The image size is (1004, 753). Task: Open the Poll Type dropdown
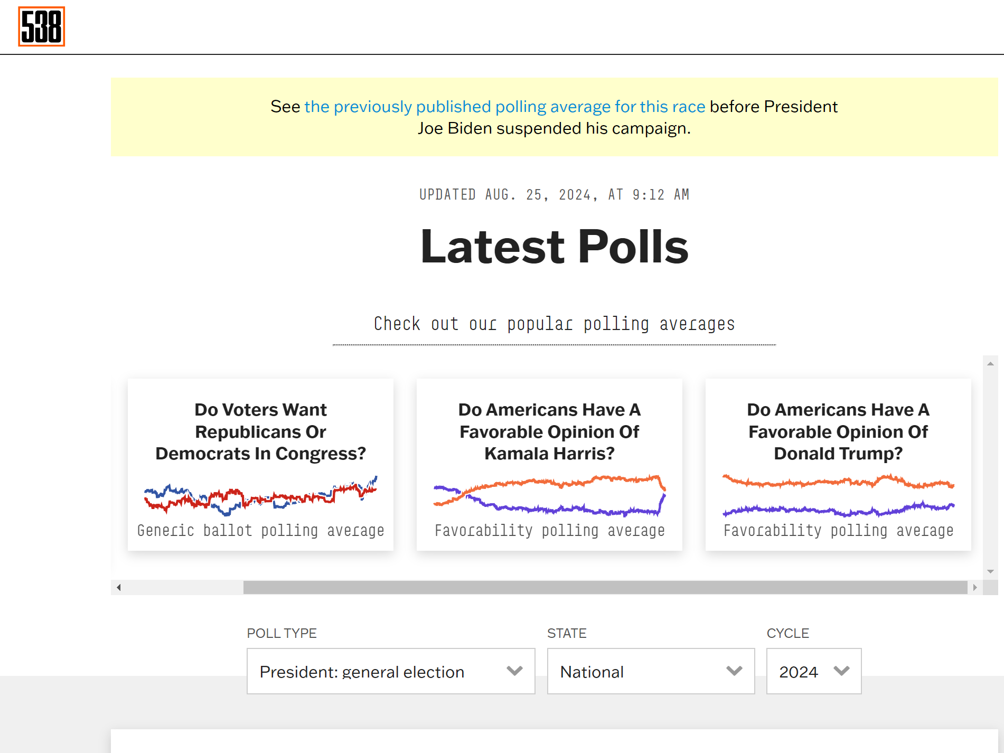[x=390, y=671]
